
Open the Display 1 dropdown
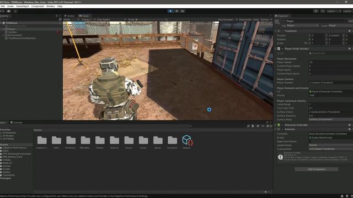pos(88,20)
